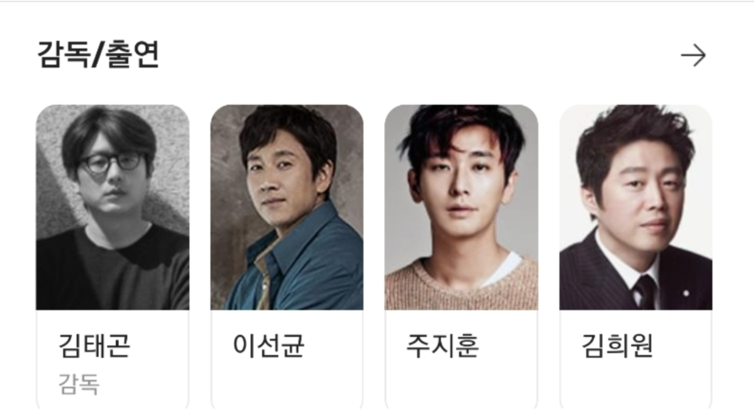This screenshot has width=754, height=411.
Task: Click the name 김태곤
Action: click(95, 346)
